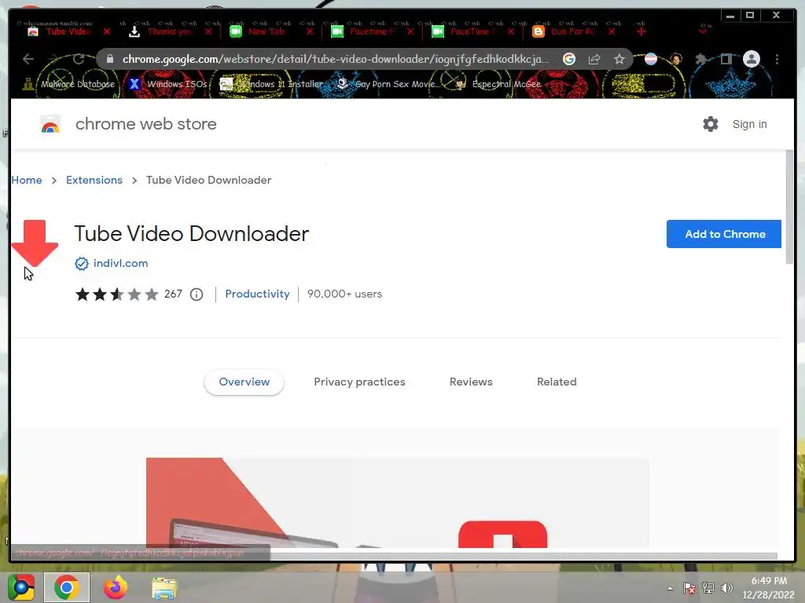
Task: Open the Espectral McGee bookmark
Action: (x=498, y=84)
